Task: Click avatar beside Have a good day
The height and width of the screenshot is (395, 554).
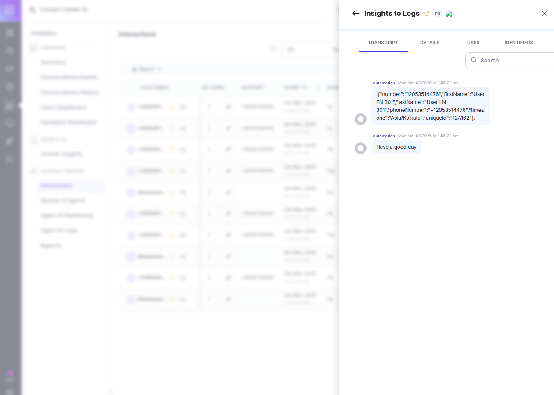Action: click(360, 148)
